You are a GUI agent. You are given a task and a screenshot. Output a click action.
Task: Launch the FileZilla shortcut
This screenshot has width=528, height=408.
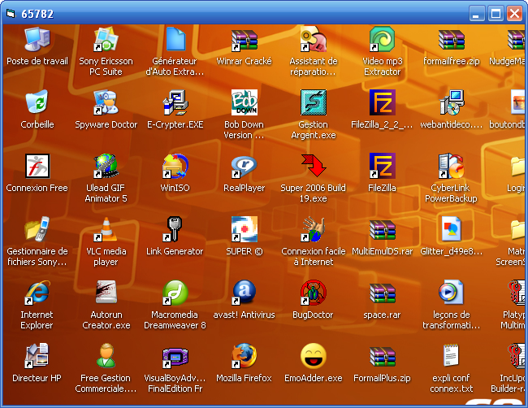pyautogui.click(x=383, y=166)
